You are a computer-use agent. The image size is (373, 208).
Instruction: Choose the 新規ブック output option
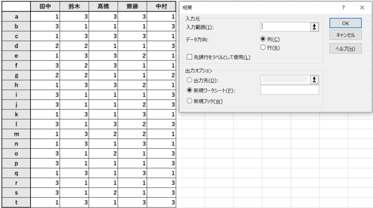189,101
